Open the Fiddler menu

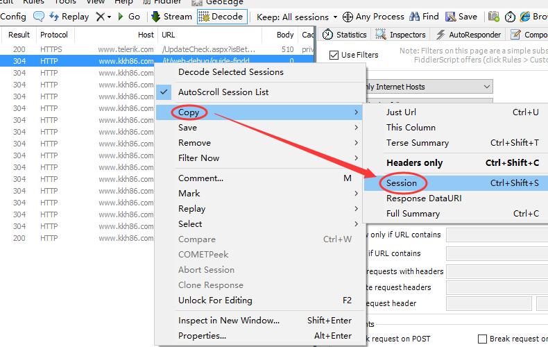(x=162, y=3)
